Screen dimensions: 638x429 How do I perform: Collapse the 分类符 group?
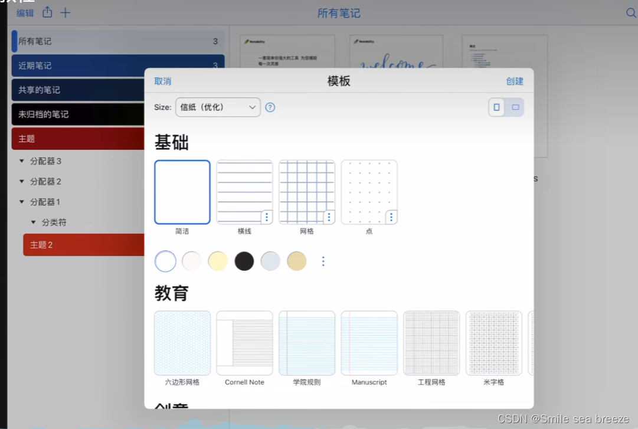click(34, 222)
